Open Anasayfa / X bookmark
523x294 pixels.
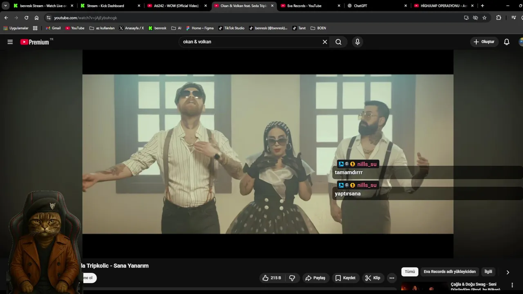click(131, 28)
